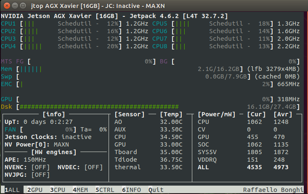Image resolution: width=308 pixels, height=194 pixels.
Task: Click the GPU frequency 318MHz
Action: pyautogui.click(x=288, y=100)
